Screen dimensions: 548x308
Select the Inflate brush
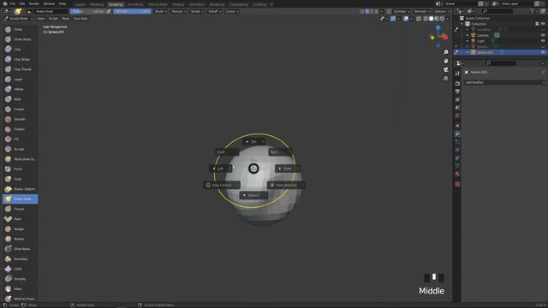click(20, 89)
